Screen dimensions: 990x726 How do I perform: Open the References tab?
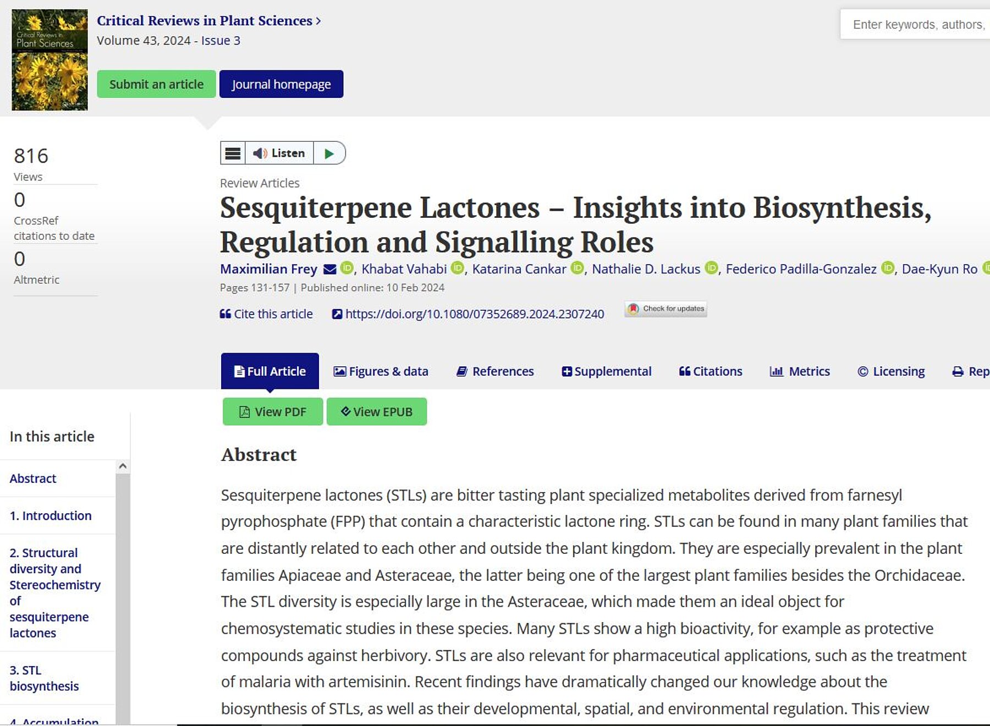tap(495, 371)
